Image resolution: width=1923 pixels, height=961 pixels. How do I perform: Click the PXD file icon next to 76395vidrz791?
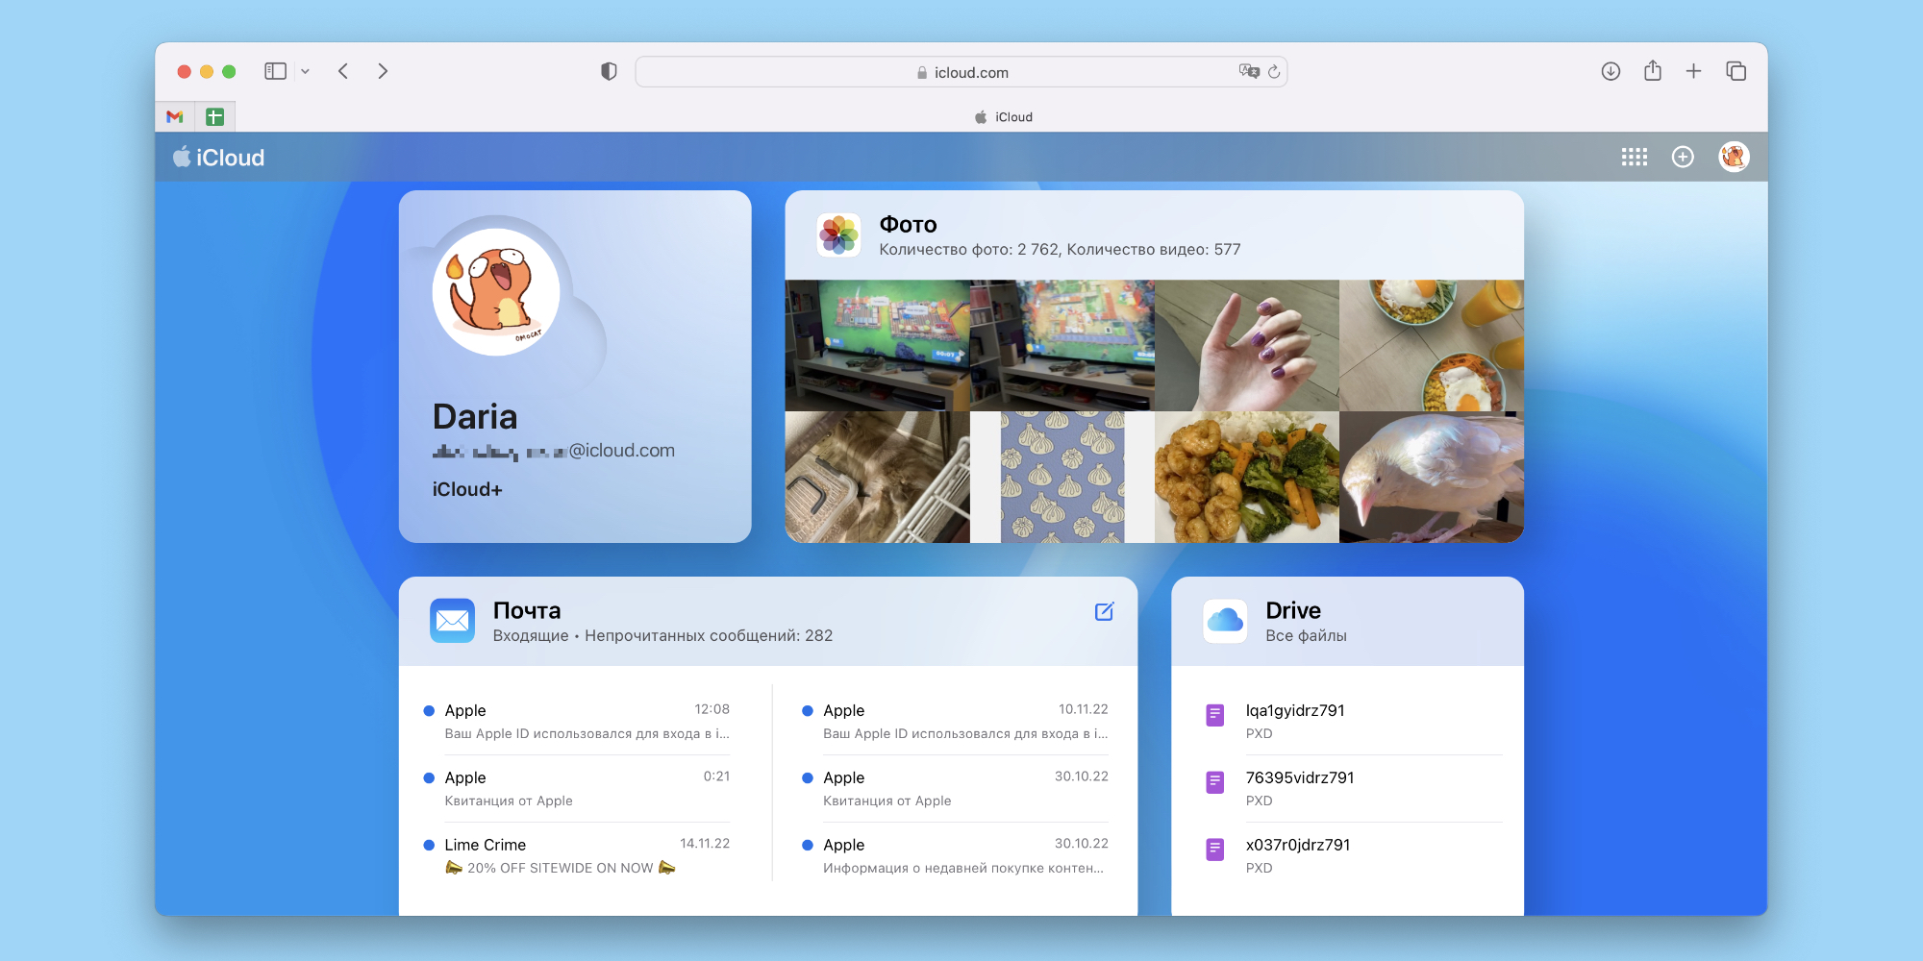(1216, 783)
